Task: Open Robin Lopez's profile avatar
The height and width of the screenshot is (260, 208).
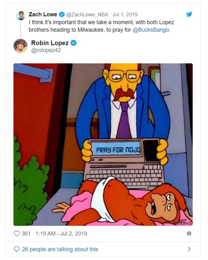Action: click(x=21, y=46)
